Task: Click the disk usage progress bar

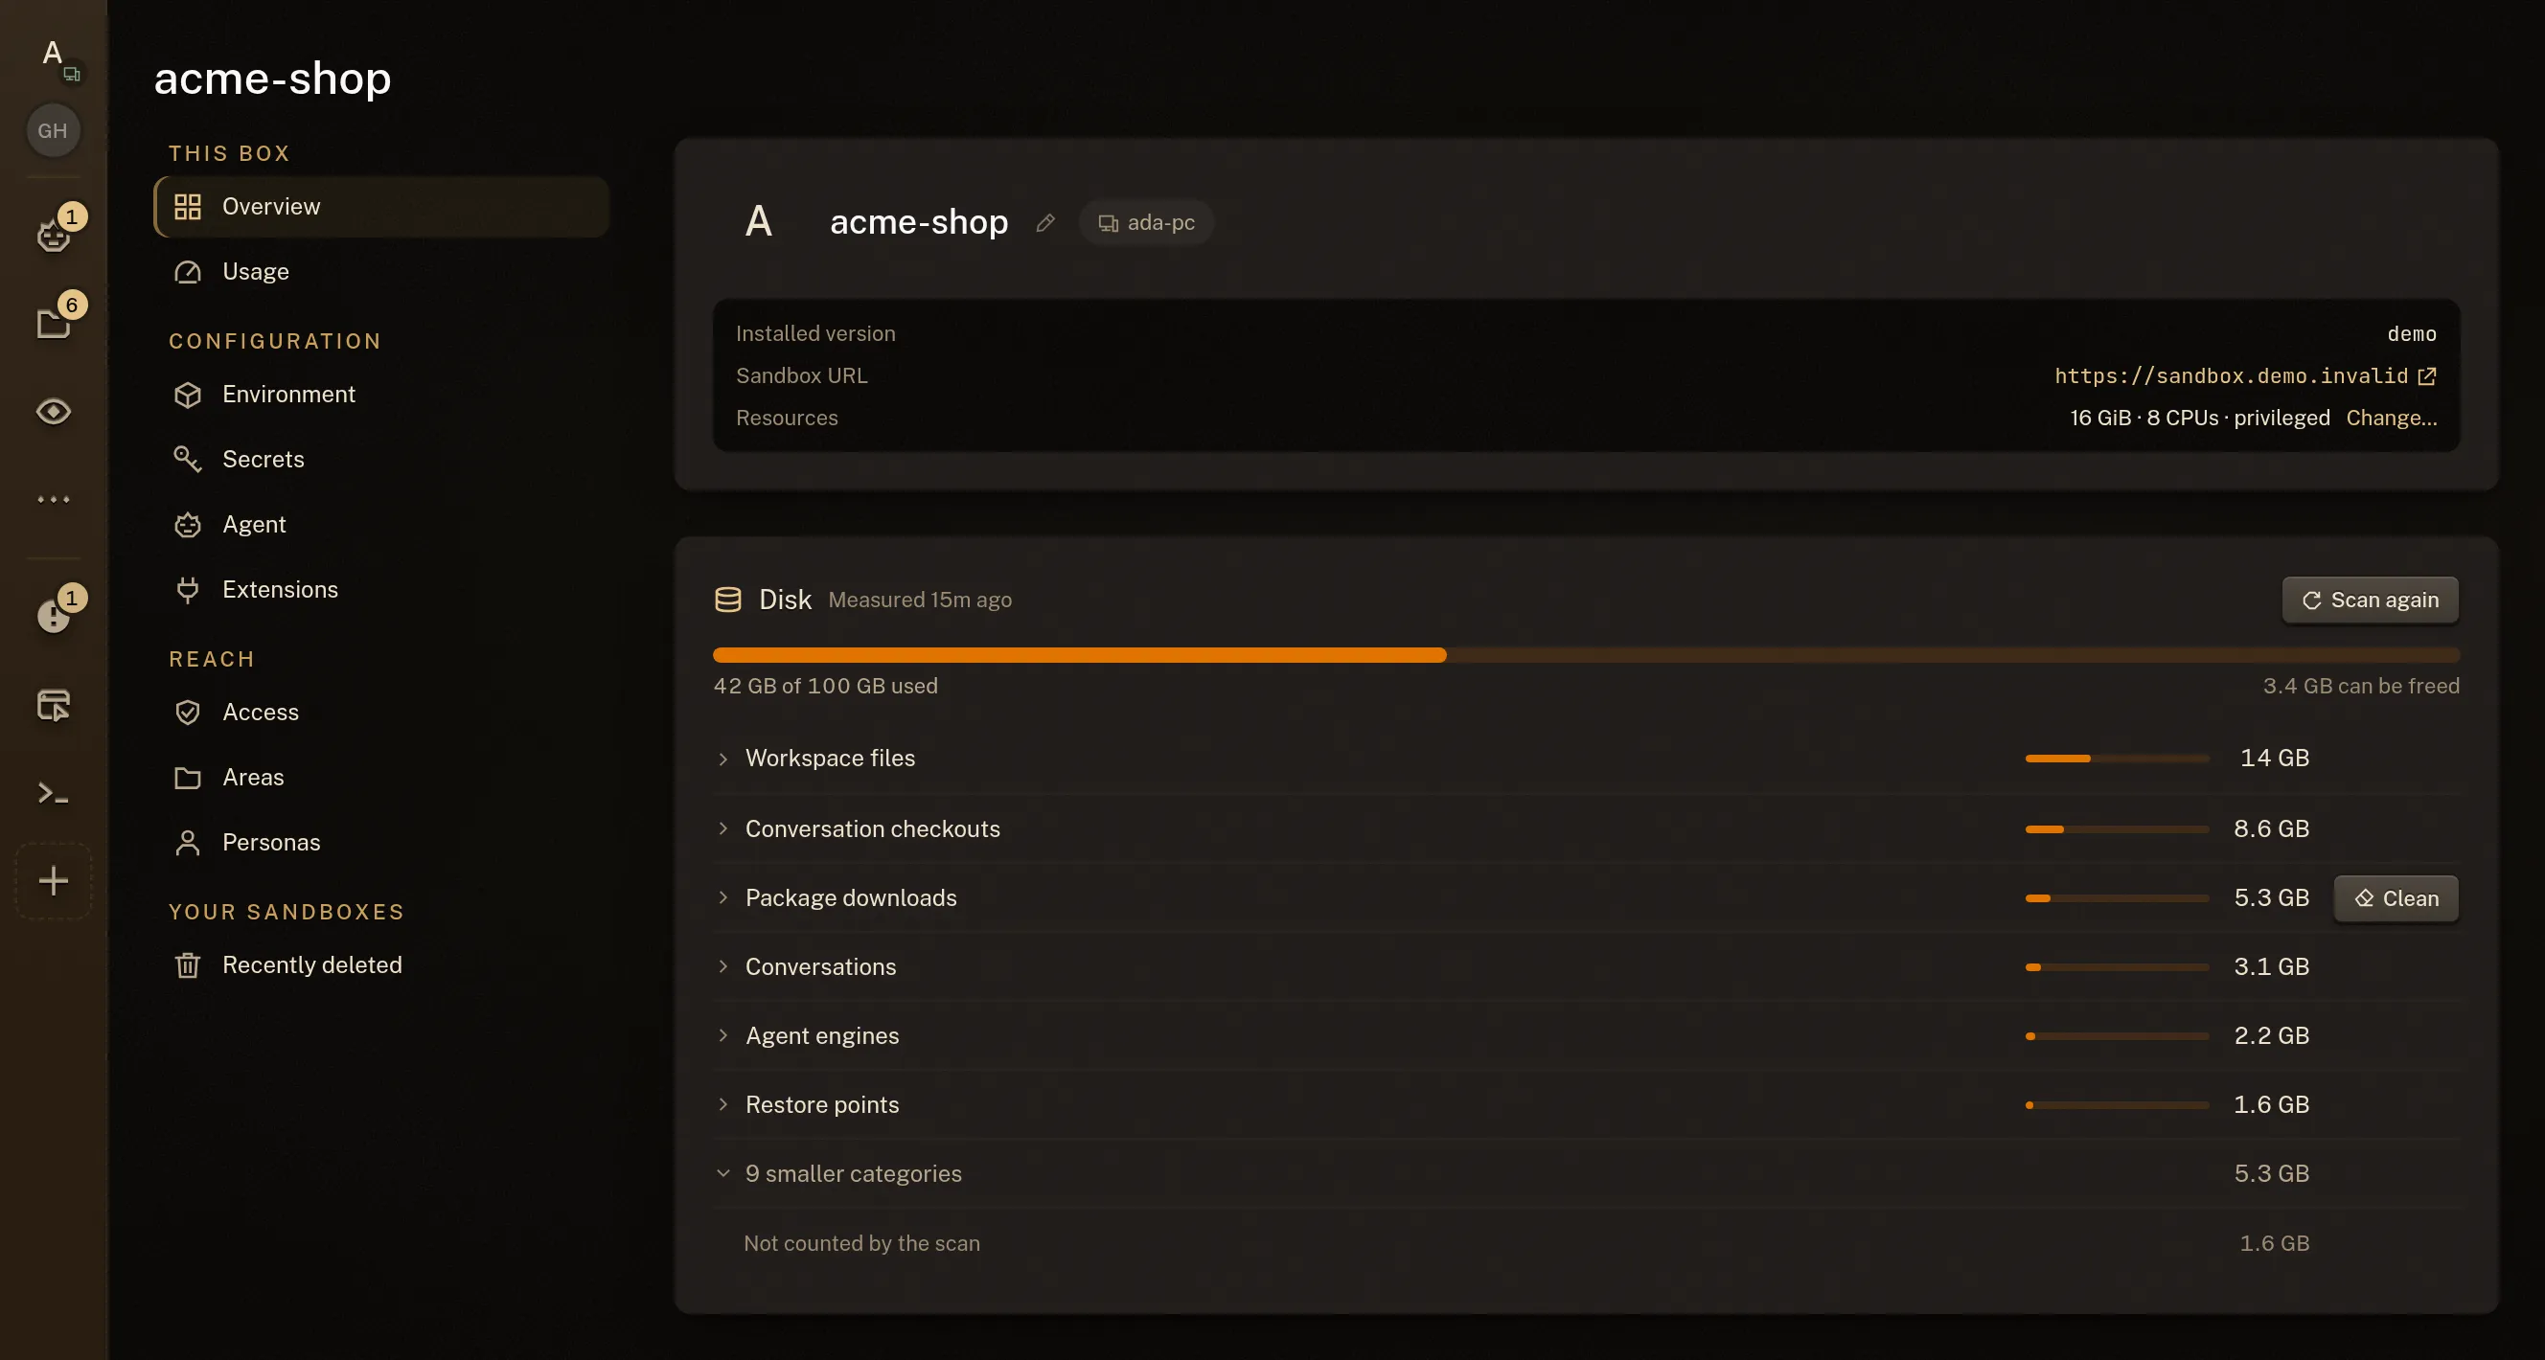Action: click(1587, 655)
